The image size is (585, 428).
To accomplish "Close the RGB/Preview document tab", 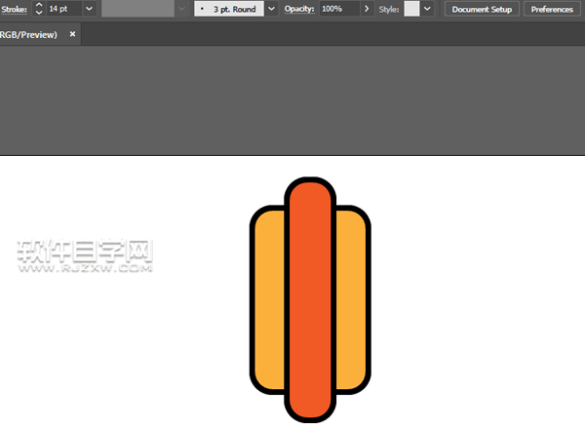I will [72, 34].
